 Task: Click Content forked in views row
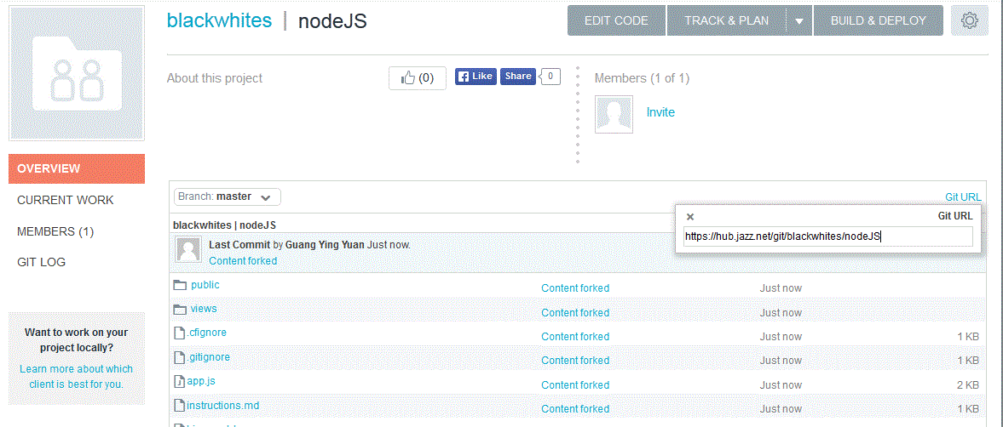pyautogui.click(x=575, y=312)
